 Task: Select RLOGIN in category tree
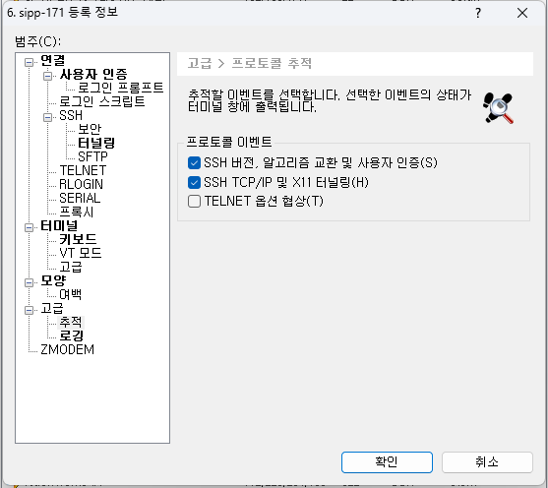tap(81, 184)
